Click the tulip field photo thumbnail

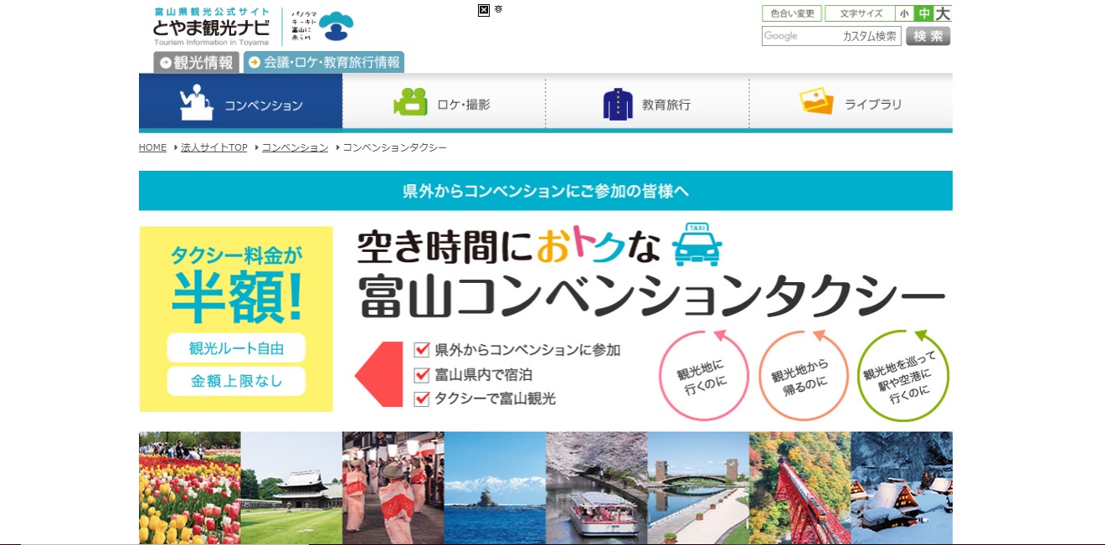[190, 487]
